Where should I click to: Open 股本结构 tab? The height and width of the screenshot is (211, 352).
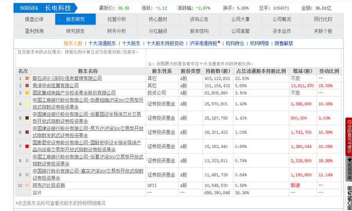199,31
